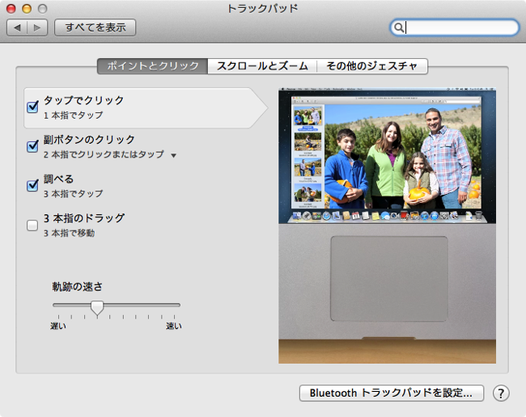Click the 1 本指でタップ description text
This screenshot has height=417, width=526.
click(x=73, y=116)
